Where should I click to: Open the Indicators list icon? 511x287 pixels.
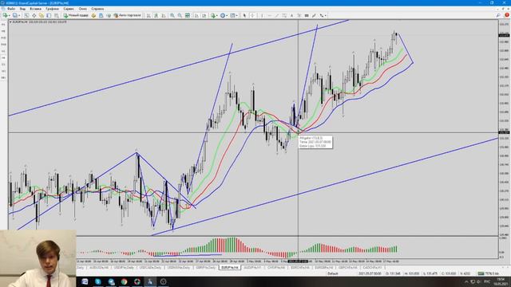pyautogui.click(x=213, y=15)
